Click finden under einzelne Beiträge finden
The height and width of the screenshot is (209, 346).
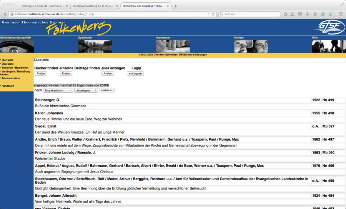tap(66, 73)
